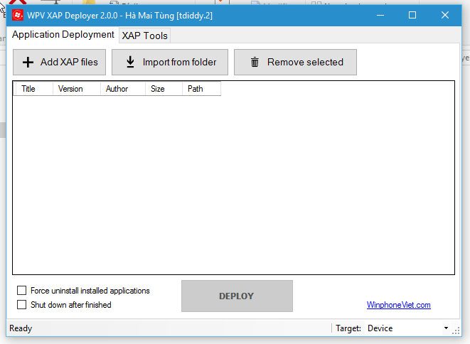Sort the list by Version column header
470x344 pixels.
[77, 89]
